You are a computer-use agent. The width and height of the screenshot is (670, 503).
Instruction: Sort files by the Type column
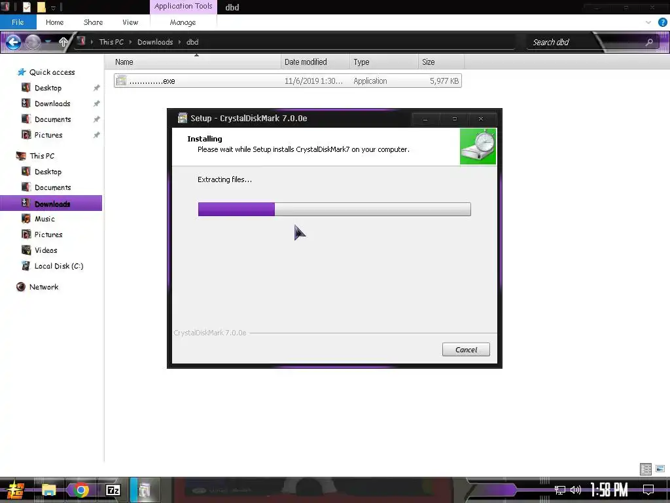click(383, 62)
